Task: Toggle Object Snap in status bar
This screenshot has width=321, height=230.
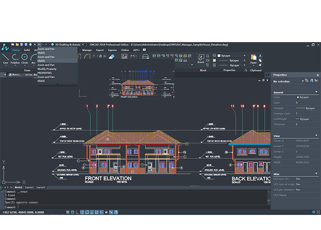Action: pos(87,212)
